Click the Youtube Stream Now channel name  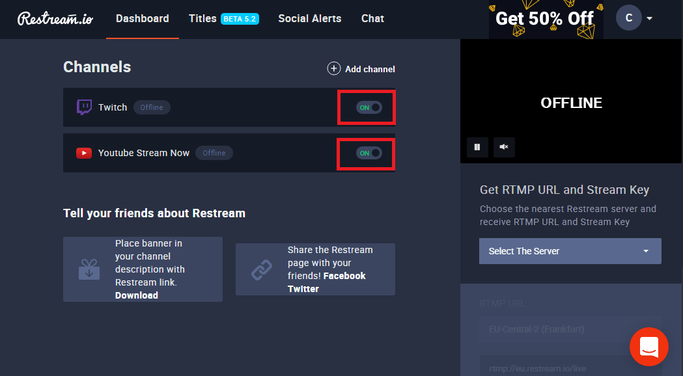[144, 153]
